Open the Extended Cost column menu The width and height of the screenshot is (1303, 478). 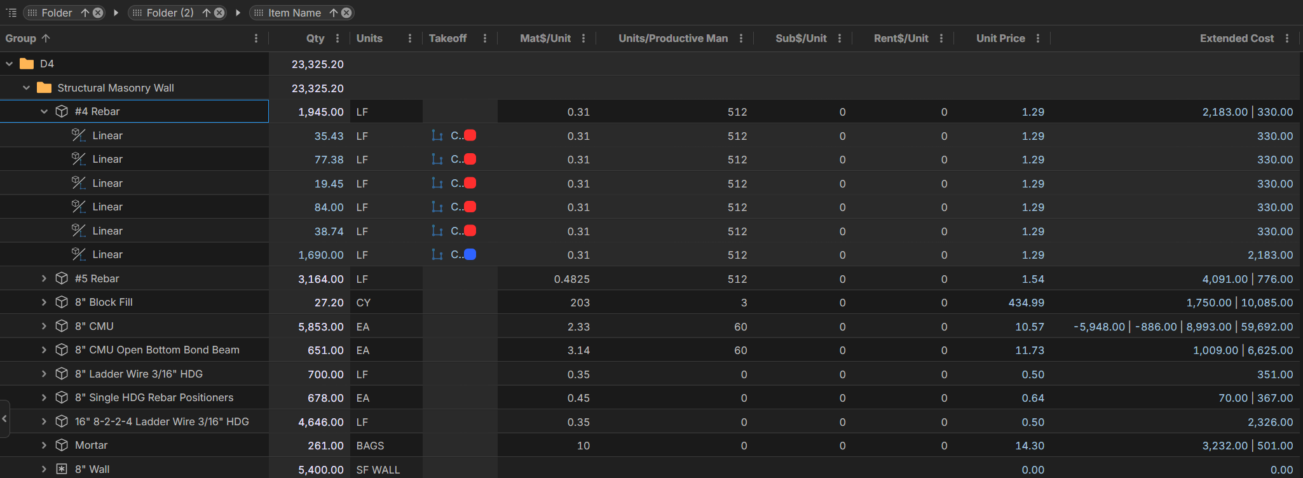pyautogui.click(x=1287, y=38)
